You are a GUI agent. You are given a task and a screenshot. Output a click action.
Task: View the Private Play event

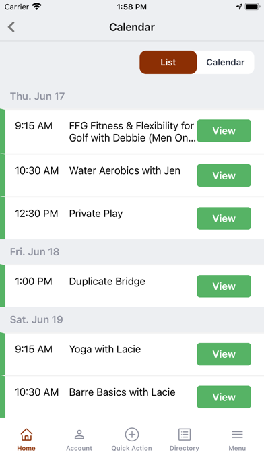point(224,218)
